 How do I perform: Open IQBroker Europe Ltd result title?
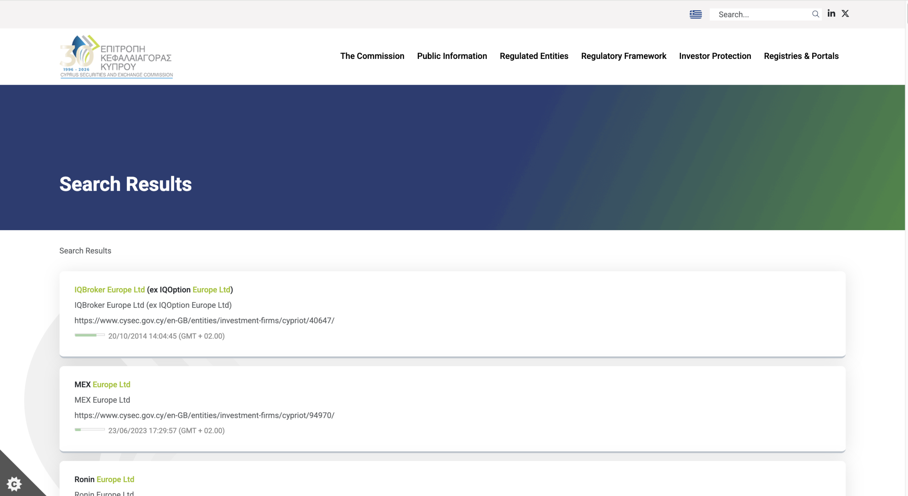(x=154, y=290)
